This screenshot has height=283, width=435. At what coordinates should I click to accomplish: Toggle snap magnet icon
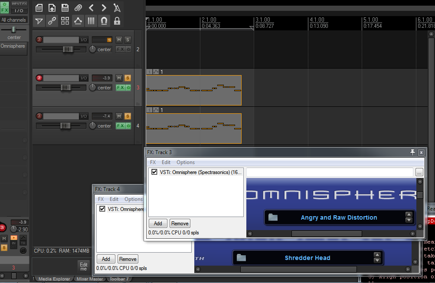104,21
